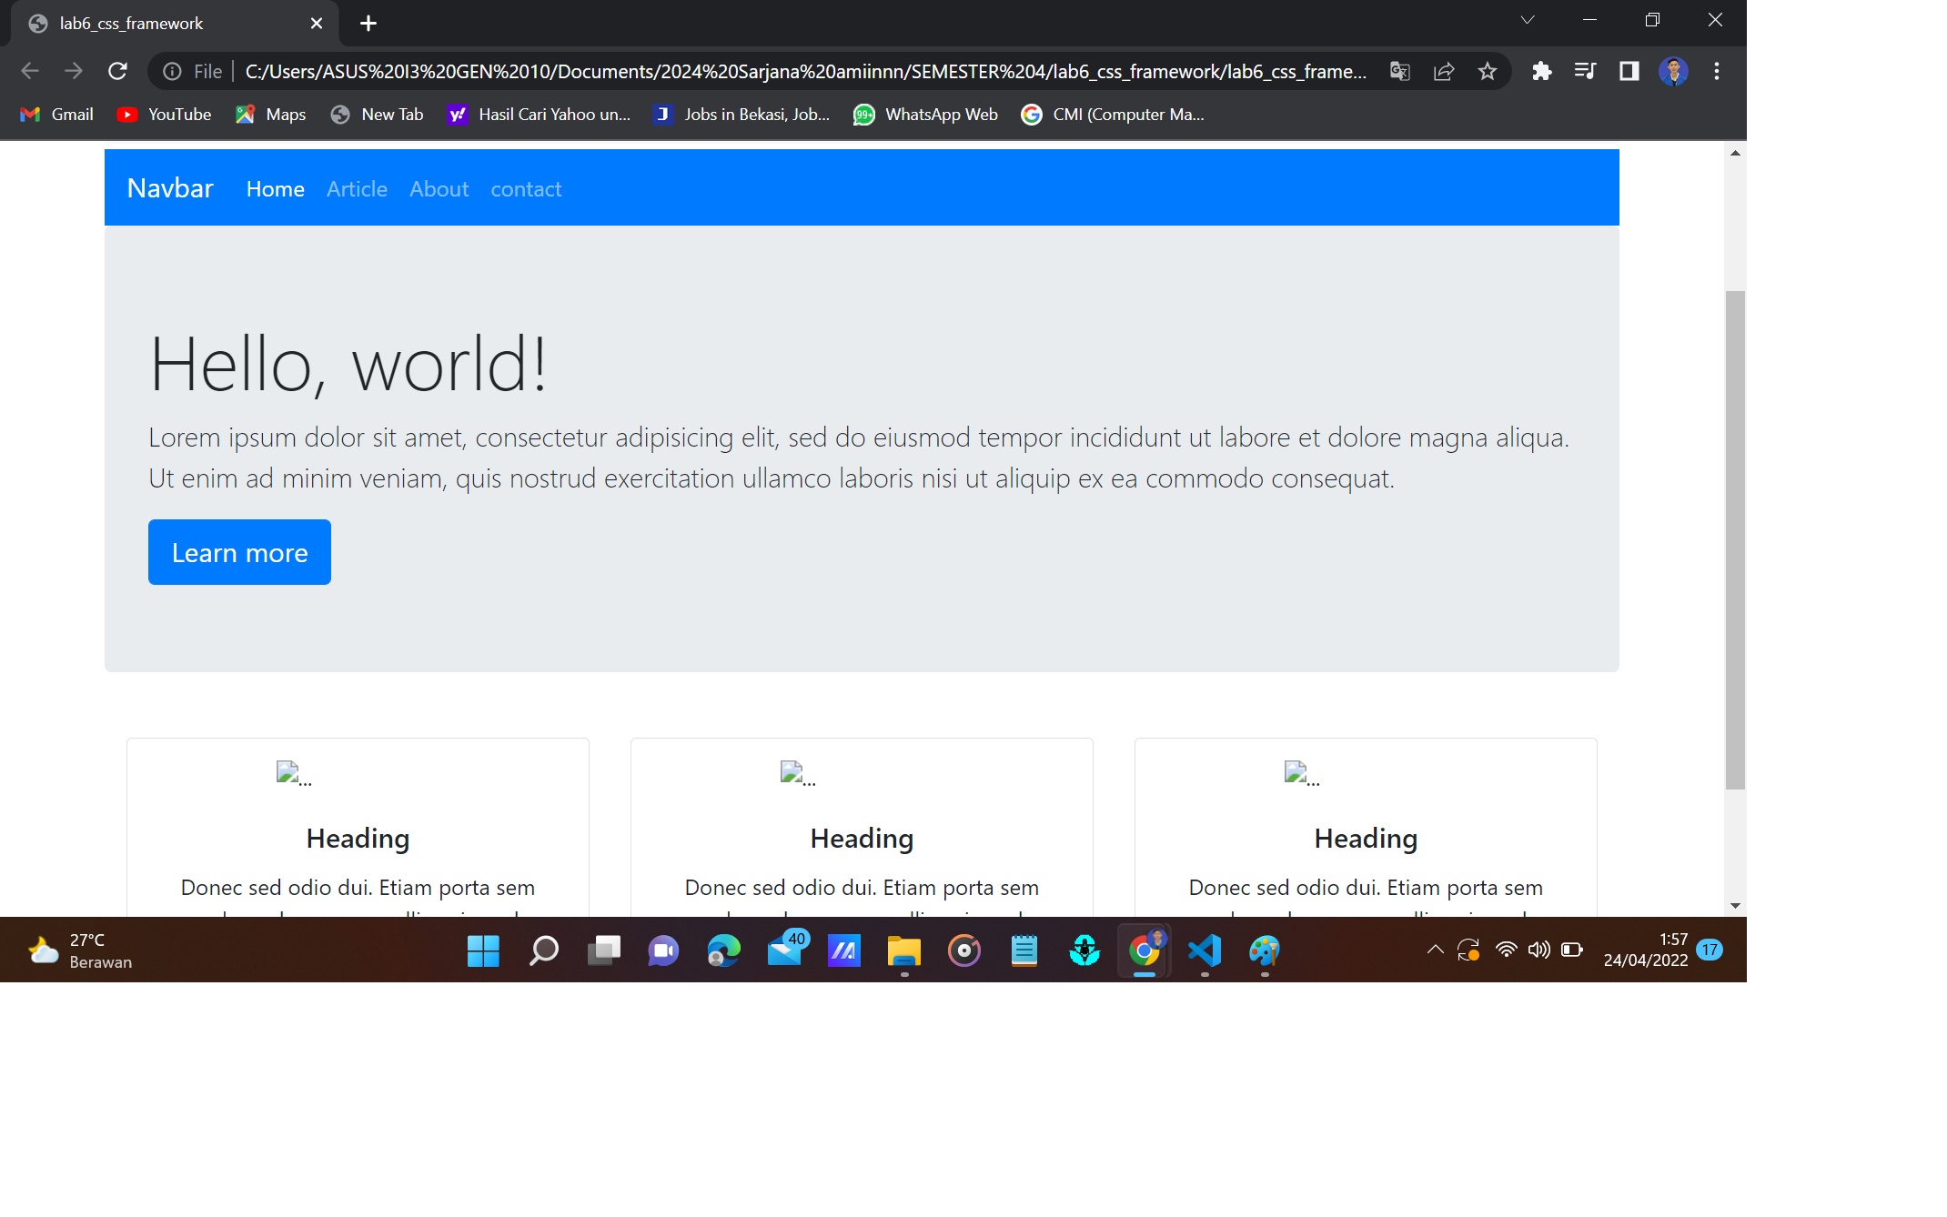Open File Explorer from the taskbar
This screenshot has height=1217, width=1947.
coord(904,950)
